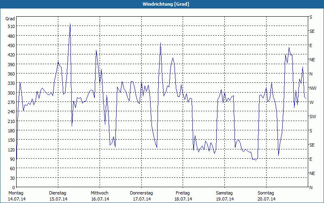This screenshot has width=324, height=203.
Task: Select the 90 tick label
Action: click(13, 159)
